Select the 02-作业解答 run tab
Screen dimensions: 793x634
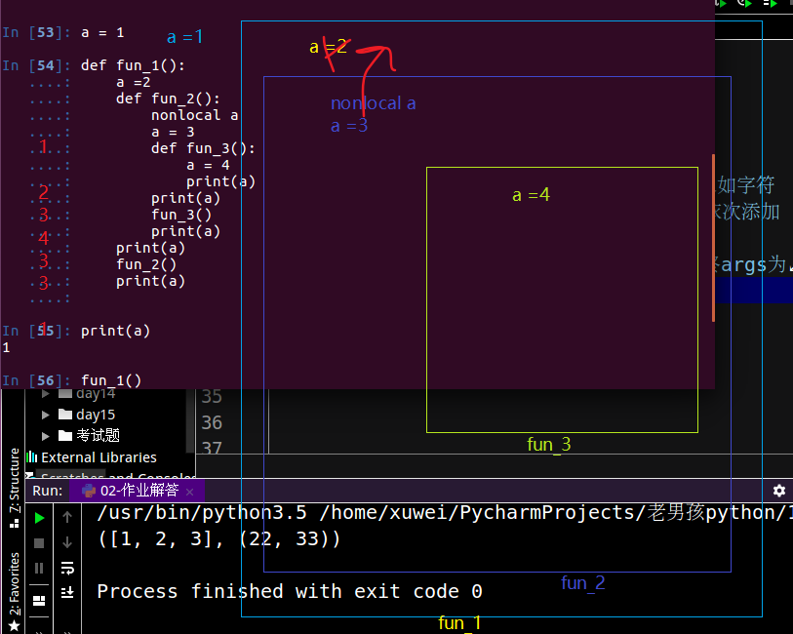point(137,491)
